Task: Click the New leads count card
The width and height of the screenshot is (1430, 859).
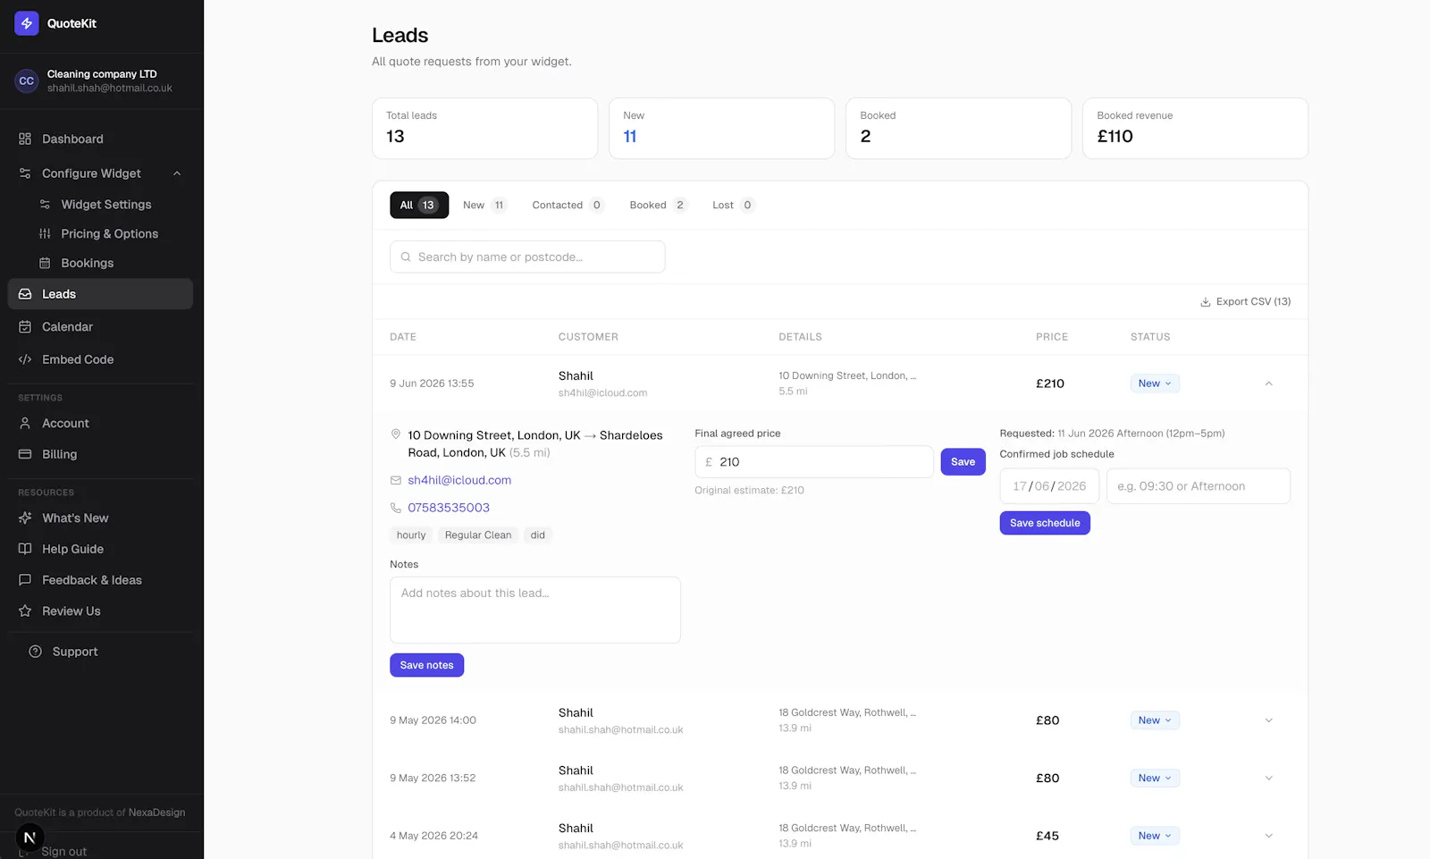Action: tap(721, 129)
